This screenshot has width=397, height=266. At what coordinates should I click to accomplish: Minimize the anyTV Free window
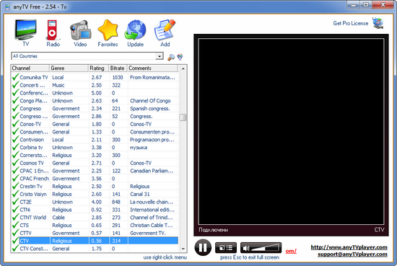pyautogui.click(x=354, y=5)
